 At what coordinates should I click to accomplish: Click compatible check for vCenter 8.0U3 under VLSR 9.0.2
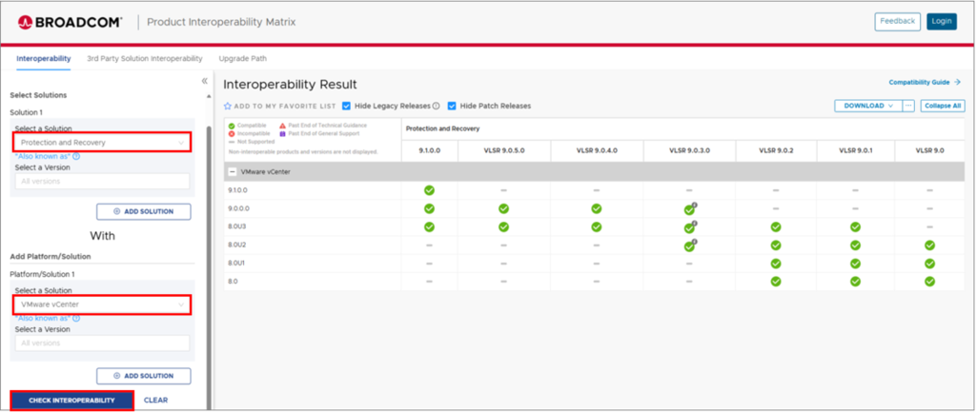click(x=776, y=226)
